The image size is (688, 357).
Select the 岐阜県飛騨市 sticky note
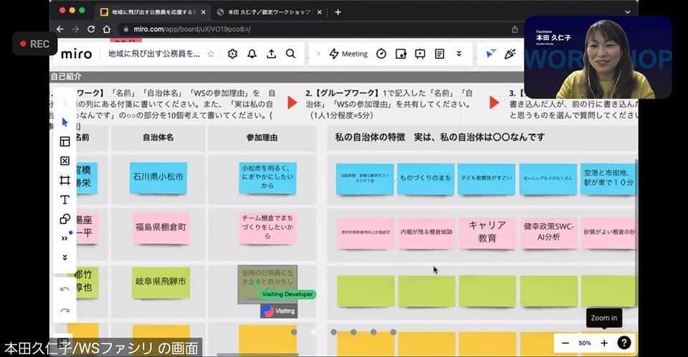tap(161, 282)
